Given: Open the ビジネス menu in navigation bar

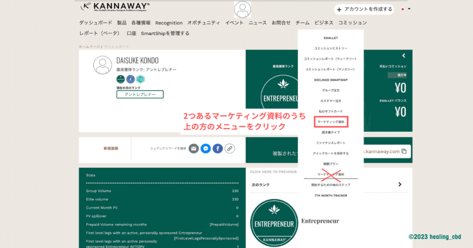Looking at the screenshot, I should pos(324,23).
